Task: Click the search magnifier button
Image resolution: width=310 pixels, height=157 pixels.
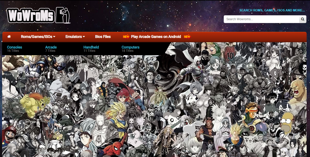Action: 303,19
